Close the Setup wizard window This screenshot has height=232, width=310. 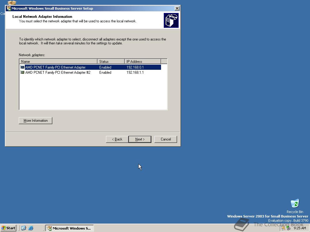tap(177, 8)
